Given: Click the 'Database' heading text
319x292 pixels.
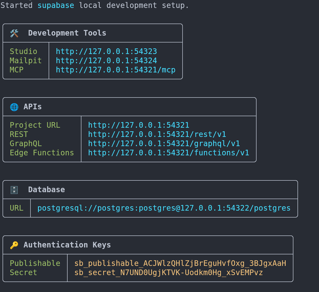Looking at the screenshot, I should [47, 190].
